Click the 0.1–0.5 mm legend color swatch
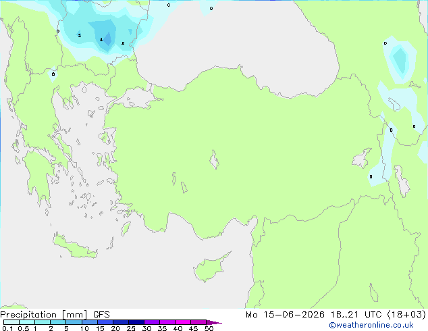Image resolution: width=428 pixels, height=331 pixels. 11,322
